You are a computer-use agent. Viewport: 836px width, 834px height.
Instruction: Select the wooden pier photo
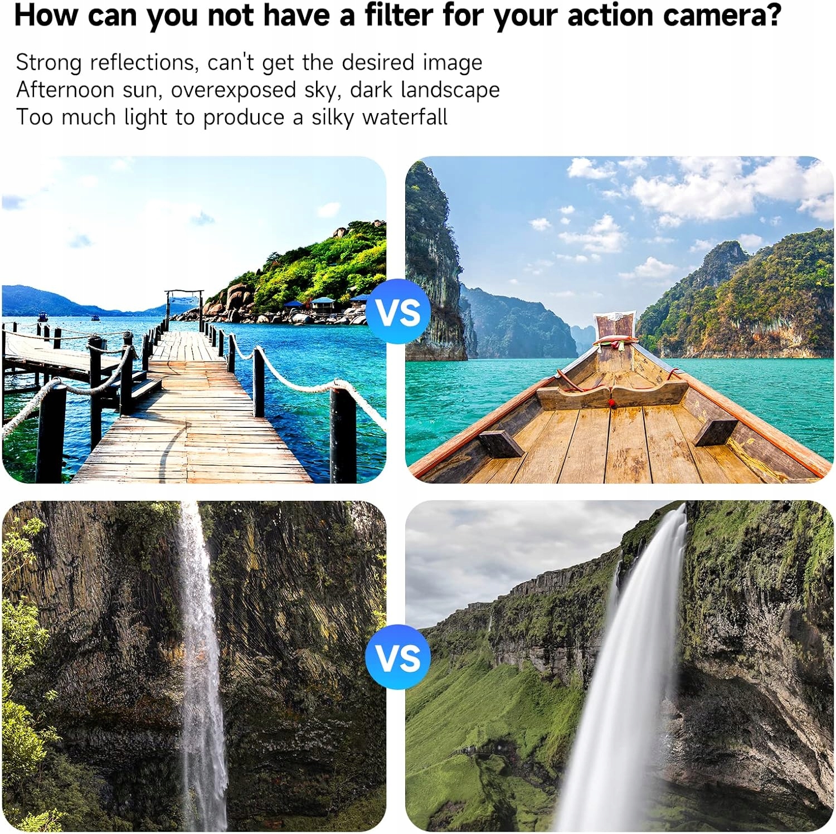(194, 320)
